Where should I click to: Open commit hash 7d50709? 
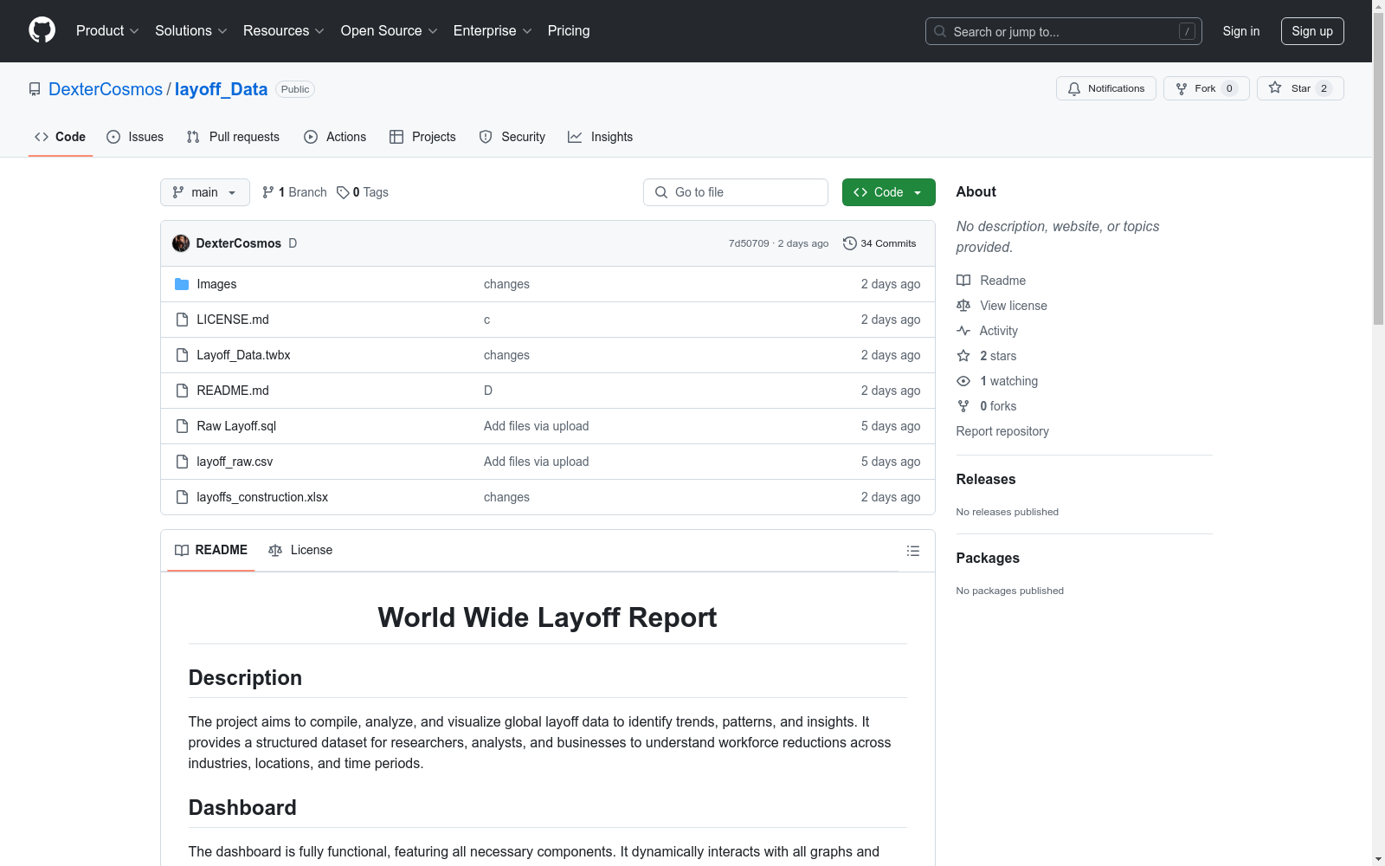point(749,243)
